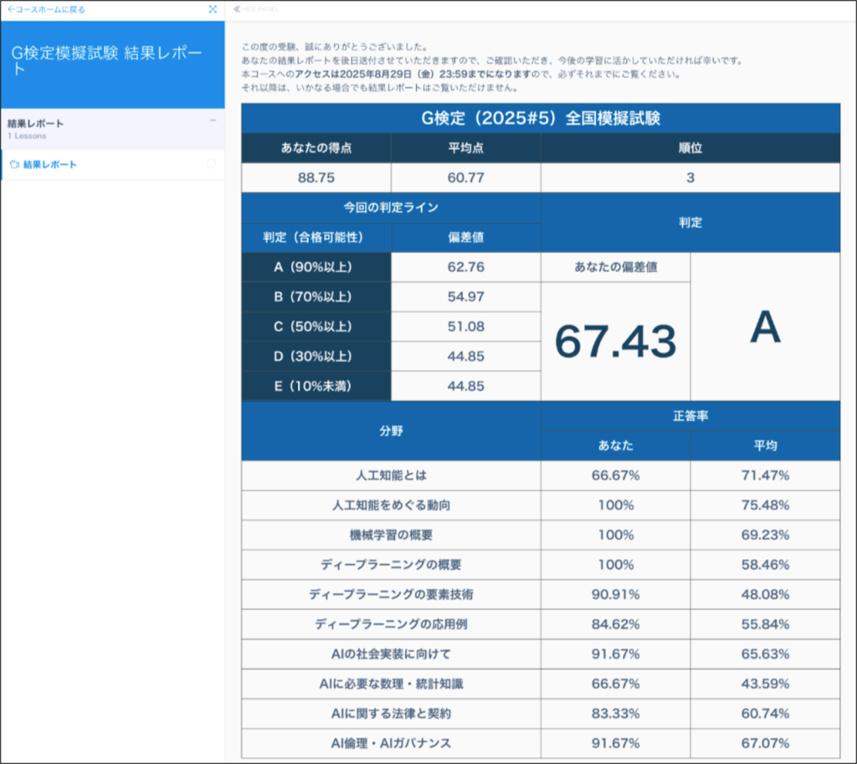857x764 pixels.
Task: Click the large deviation value 67.43
Action: (615, 341)
